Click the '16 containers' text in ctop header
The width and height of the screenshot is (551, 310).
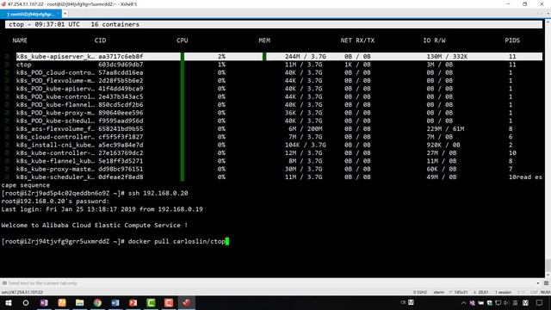tap(115, 24)
